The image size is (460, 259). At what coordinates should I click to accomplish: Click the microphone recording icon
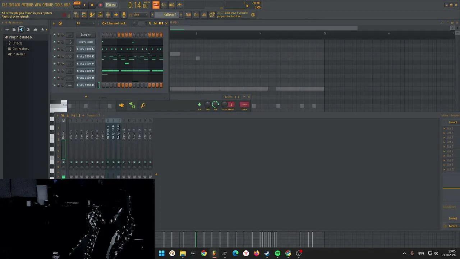coord(124,15)
